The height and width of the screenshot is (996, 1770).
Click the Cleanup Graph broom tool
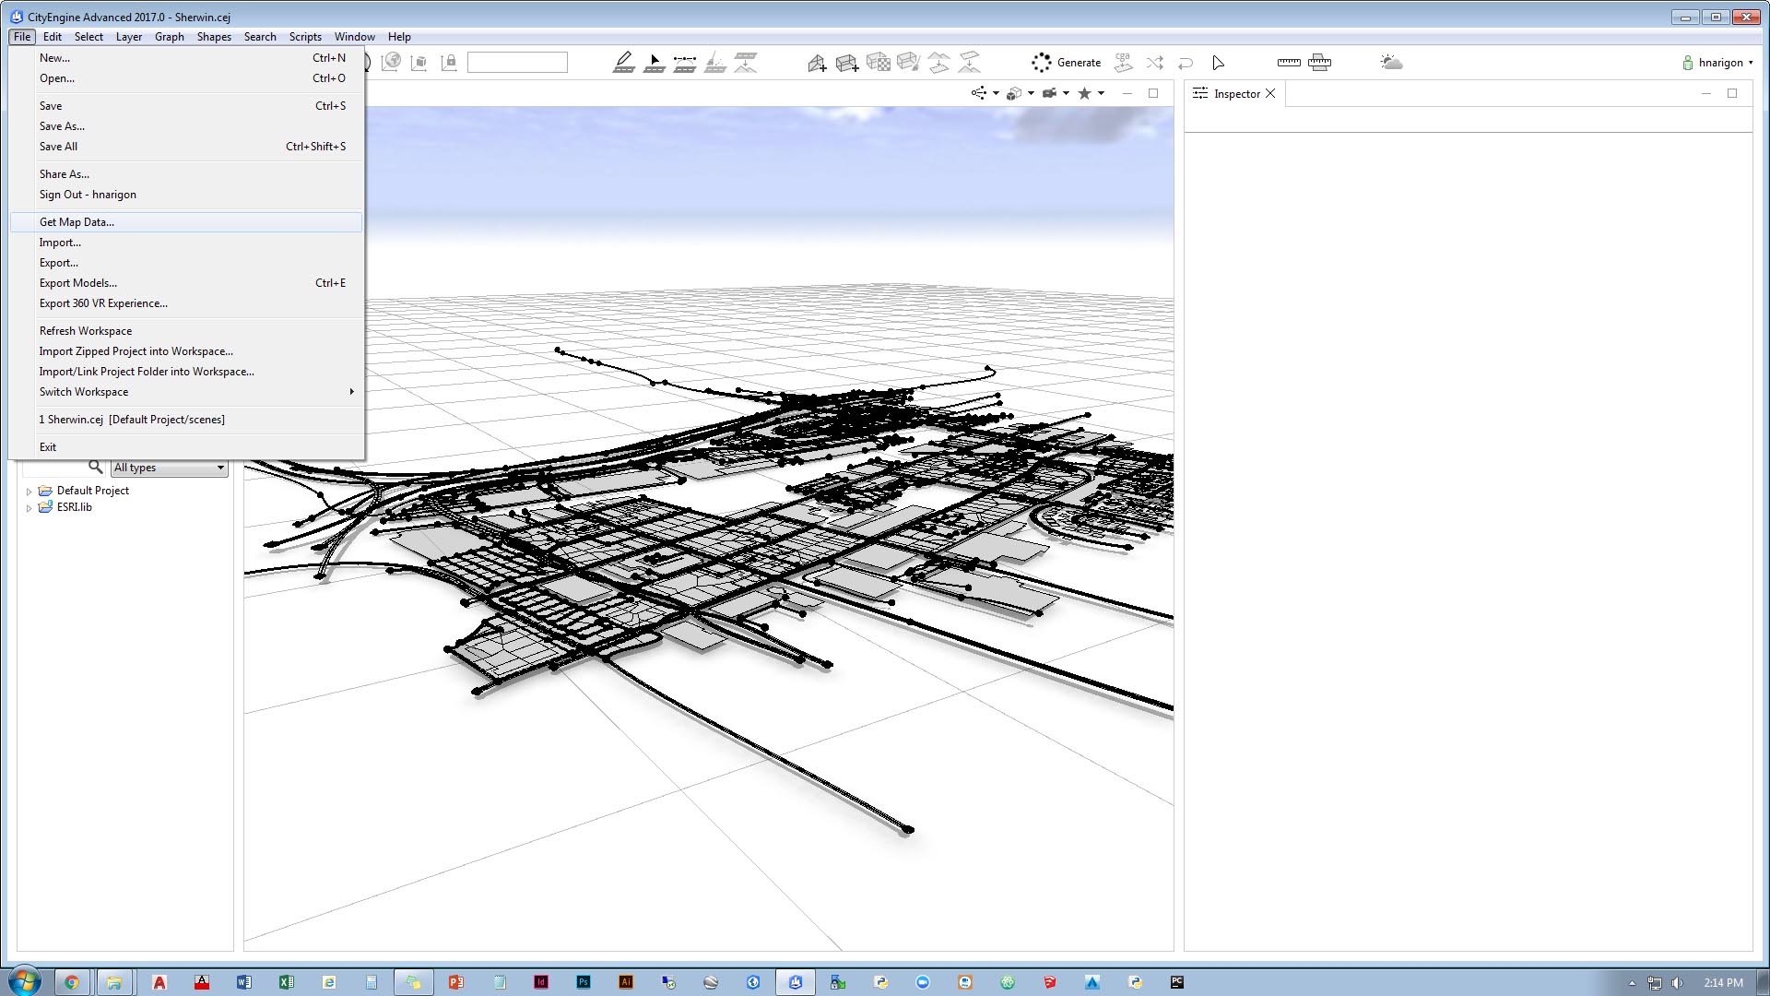715,63
